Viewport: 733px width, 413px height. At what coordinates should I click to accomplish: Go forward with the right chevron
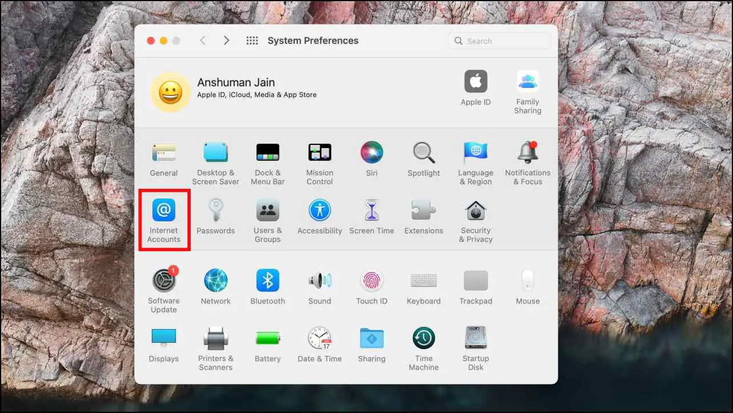[227, 41]
